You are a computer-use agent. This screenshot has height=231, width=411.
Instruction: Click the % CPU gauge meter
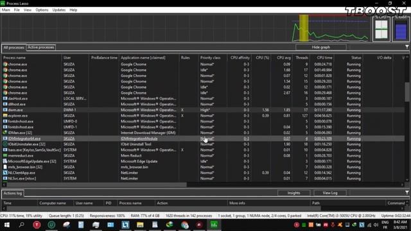click(x=381, y=29)
